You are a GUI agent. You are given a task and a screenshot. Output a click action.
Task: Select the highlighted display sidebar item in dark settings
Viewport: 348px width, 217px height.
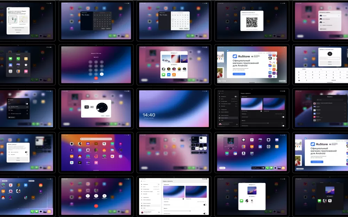(228, 118)
